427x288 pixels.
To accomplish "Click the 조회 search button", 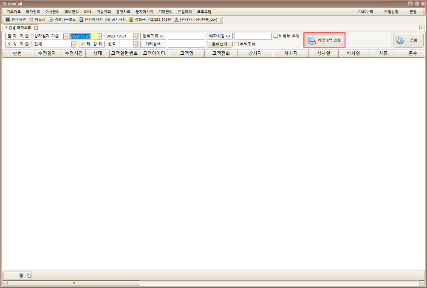I will [408, 40].
